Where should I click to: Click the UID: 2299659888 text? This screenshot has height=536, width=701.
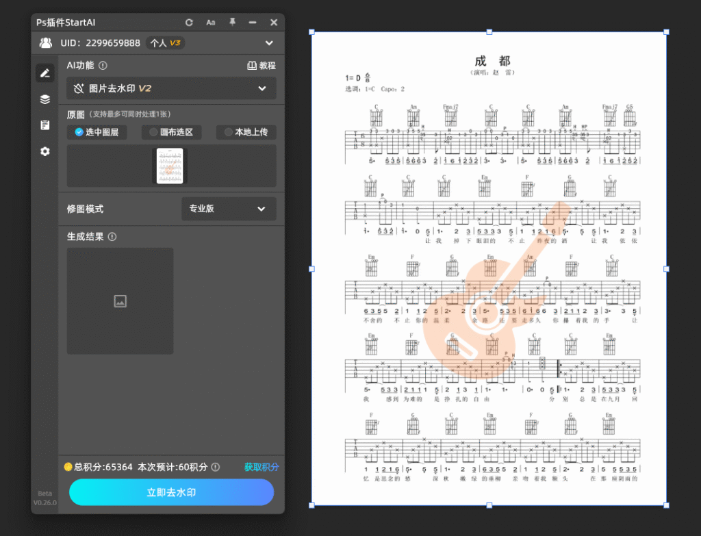(x=100, y=43)
